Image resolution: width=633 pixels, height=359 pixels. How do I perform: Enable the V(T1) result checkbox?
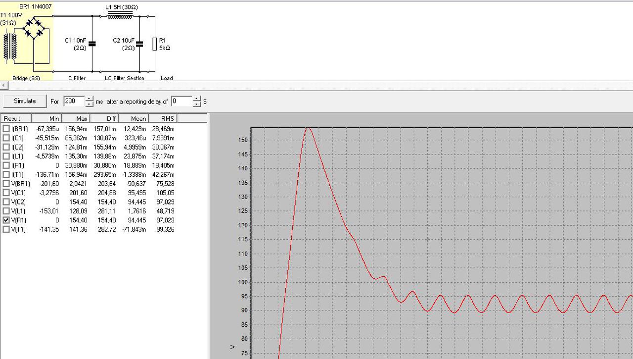pos(6,229)
